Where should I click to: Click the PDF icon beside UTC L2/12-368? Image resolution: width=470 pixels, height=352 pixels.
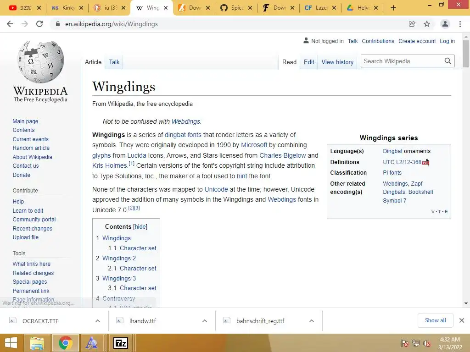425,162
